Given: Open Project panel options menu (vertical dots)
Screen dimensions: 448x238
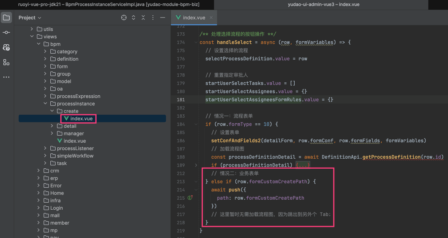Looking at the screenshot, I should (x=153, y=18).
